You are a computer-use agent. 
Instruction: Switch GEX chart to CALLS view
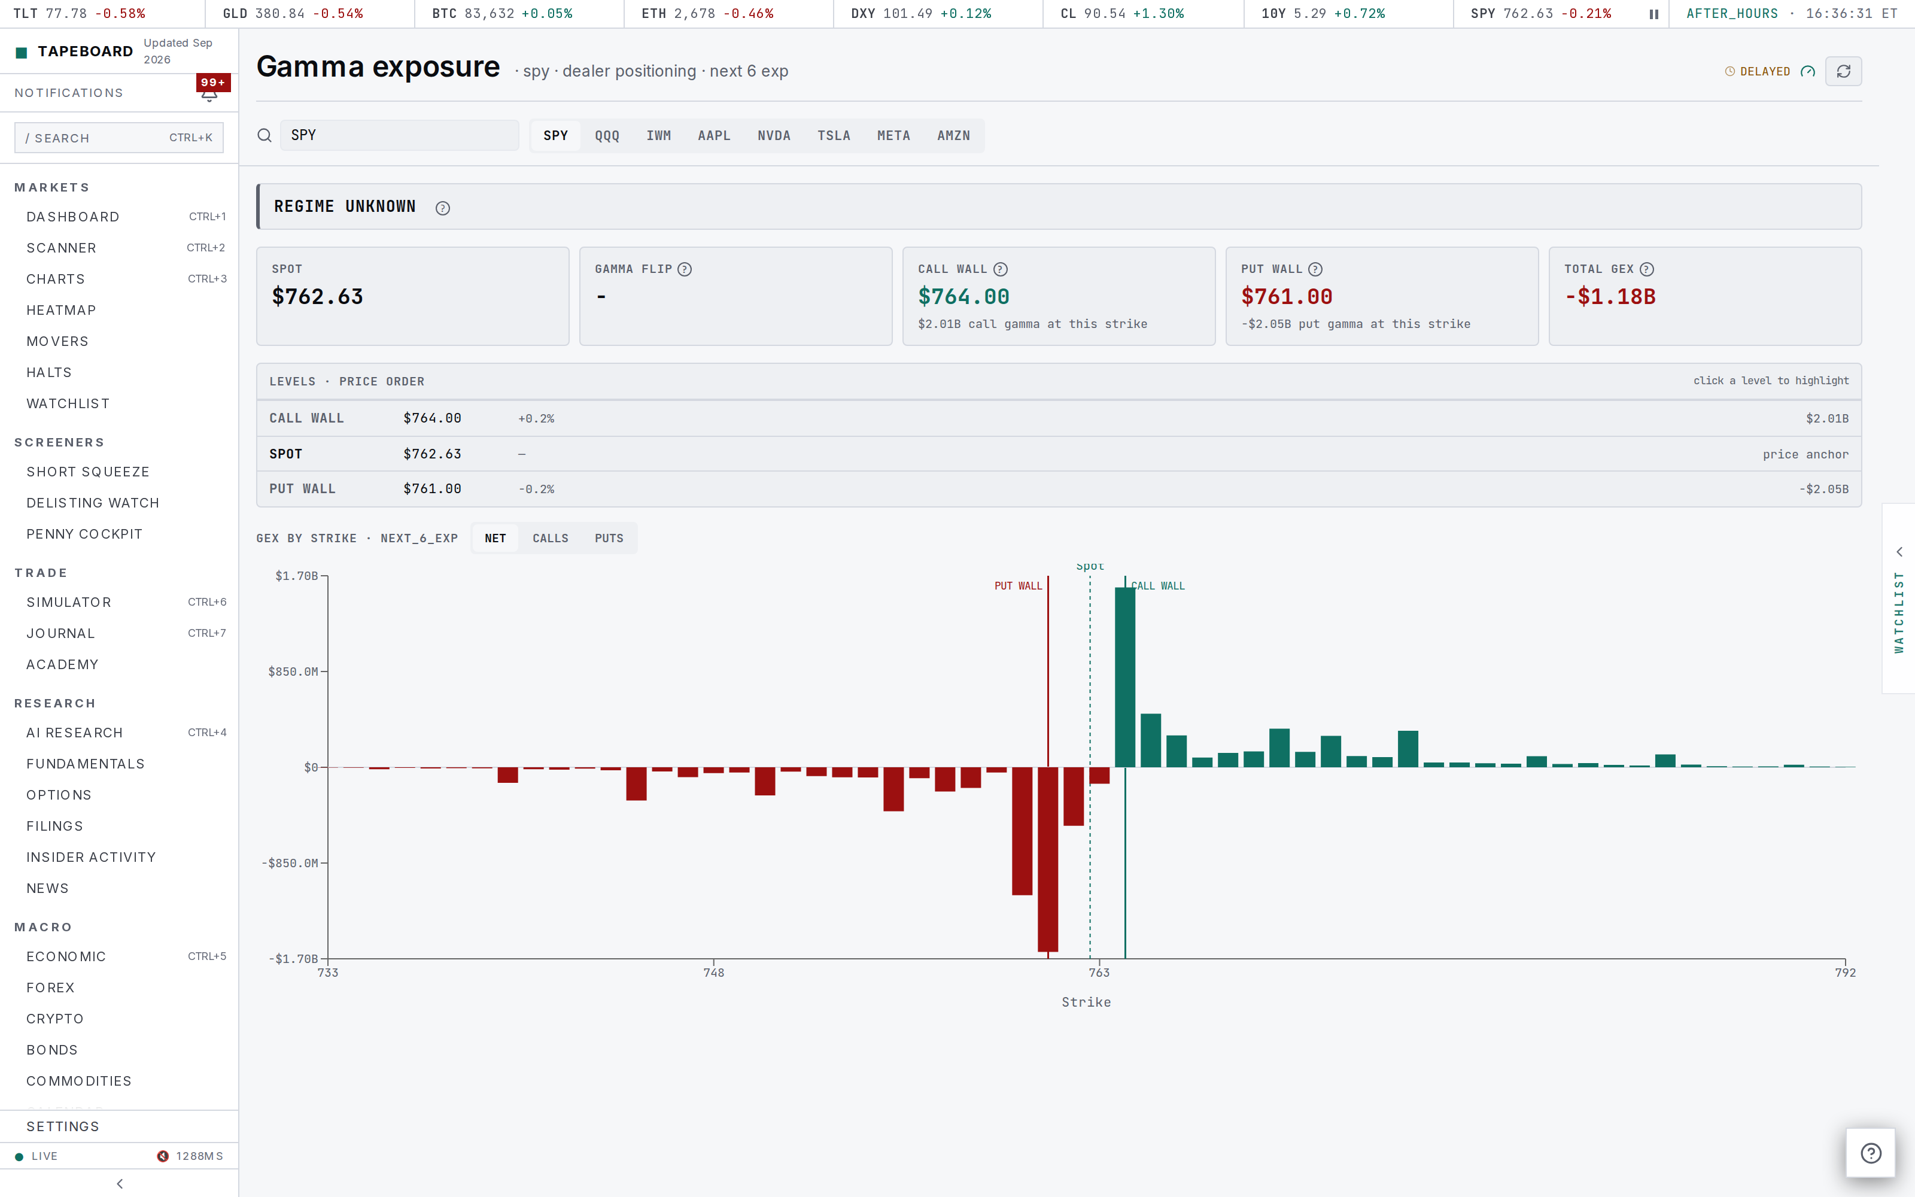click(x=550, y=538)
